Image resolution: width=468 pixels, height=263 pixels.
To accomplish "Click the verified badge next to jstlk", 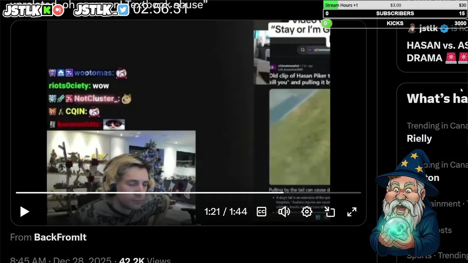I will [x=444, y=28].
